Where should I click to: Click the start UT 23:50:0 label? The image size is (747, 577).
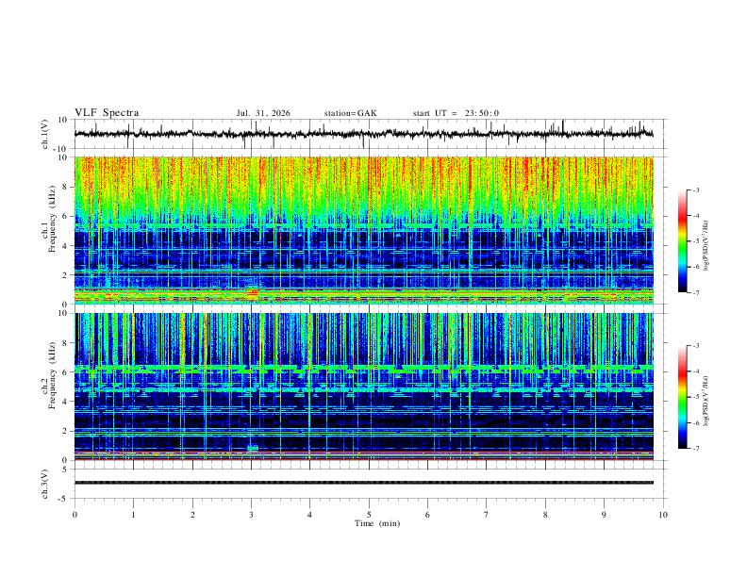456,113
